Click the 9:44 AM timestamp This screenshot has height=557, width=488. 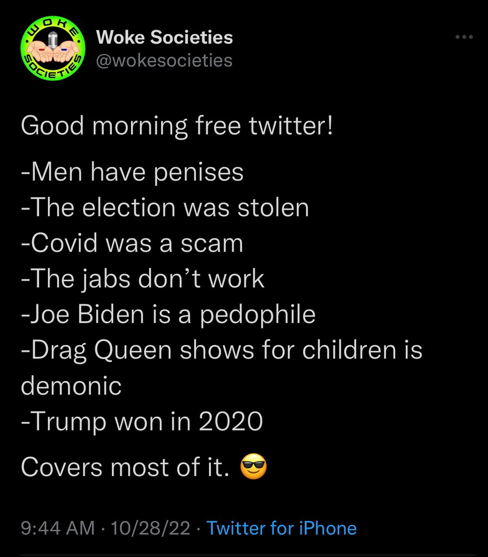tap(57, 528)
